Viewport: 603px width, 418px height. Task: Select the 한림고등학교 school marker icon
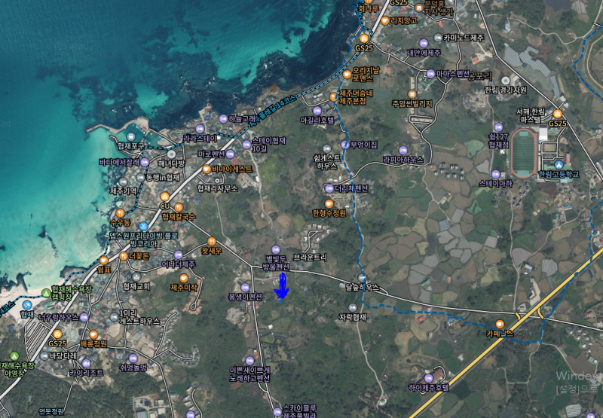point(559,165)
